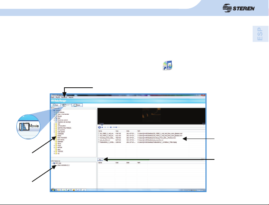Click the Stop square in player controls
Viewport: 269px width, 205px height.
102,127
